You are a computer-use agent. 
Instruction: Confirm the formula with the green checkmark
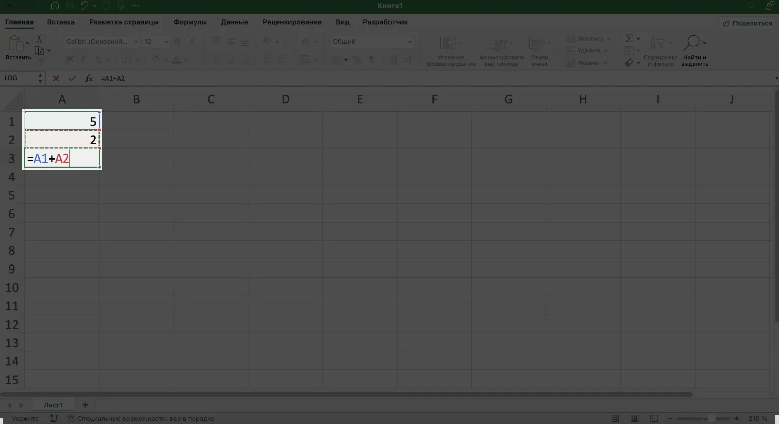pos(72,78)
